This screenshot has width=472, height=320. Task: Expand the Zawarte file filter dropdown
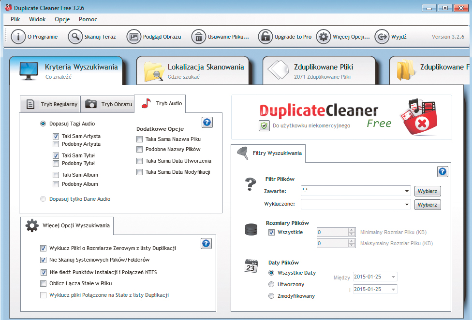point(407,191)
